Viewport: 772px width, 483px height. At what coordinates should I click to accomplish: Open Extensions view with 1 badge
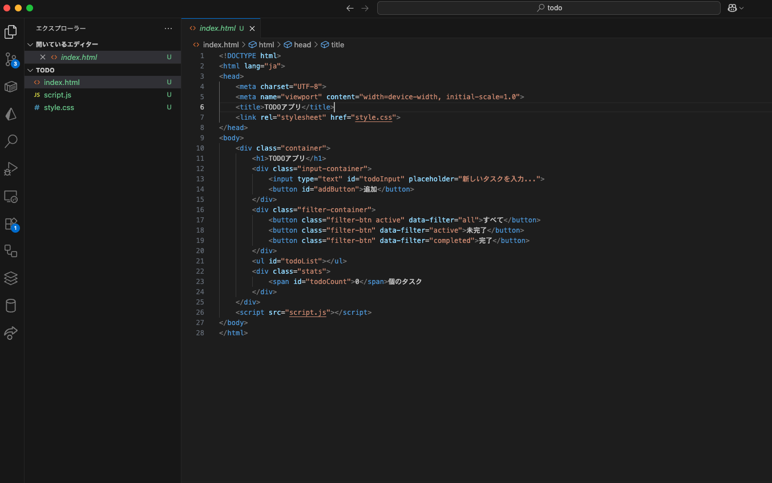tap(10, 224)
